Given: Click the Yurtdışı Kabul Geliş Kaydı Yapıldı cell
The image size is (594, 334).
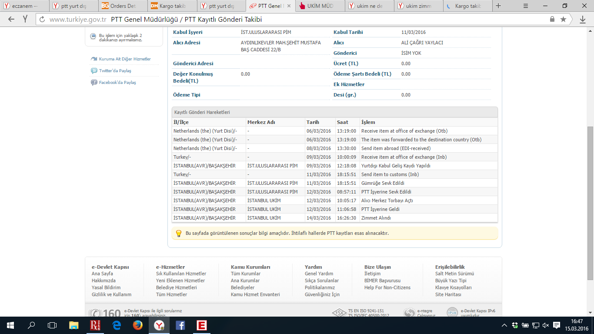Looking at the screenshot, I should point(429,166).
